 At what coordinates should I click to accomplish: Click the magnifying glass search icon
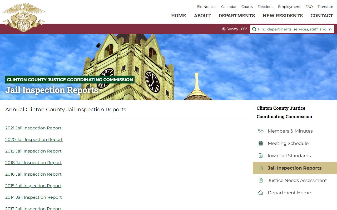coord(254,29)
